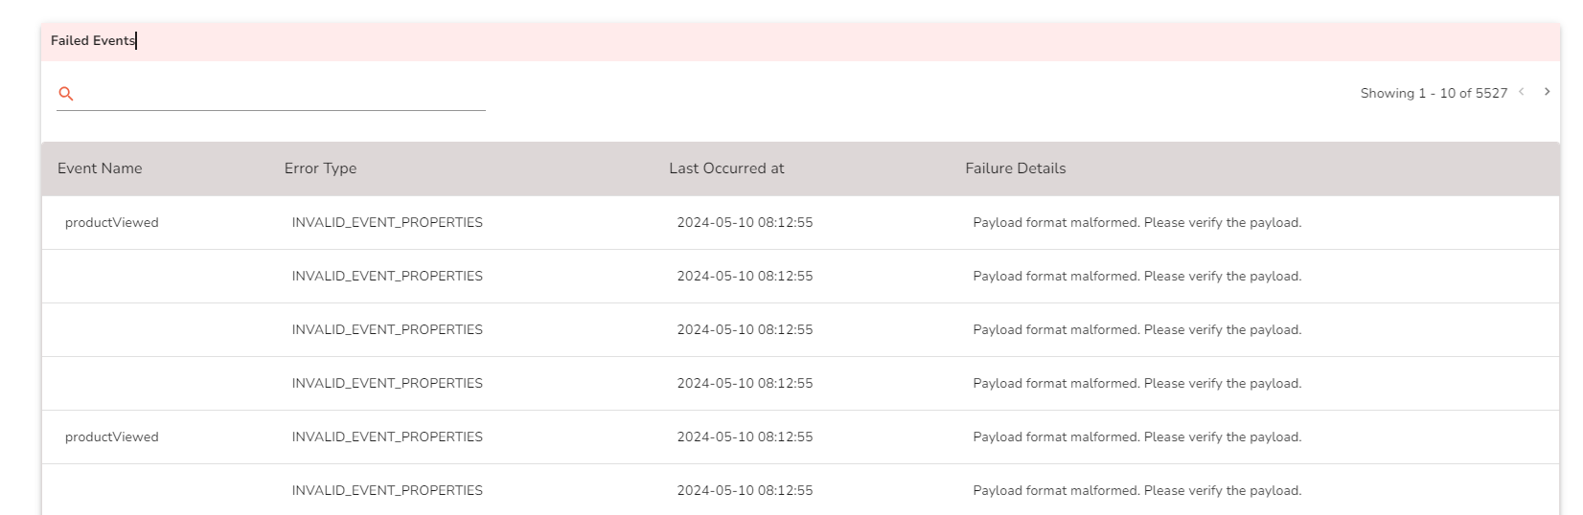Viewport: 1583px width, 515px height.
Task: Click INVALID_EVENT_PROPERTIES in the sixth row
Action: pyautogui.click(x=387, y=491)
